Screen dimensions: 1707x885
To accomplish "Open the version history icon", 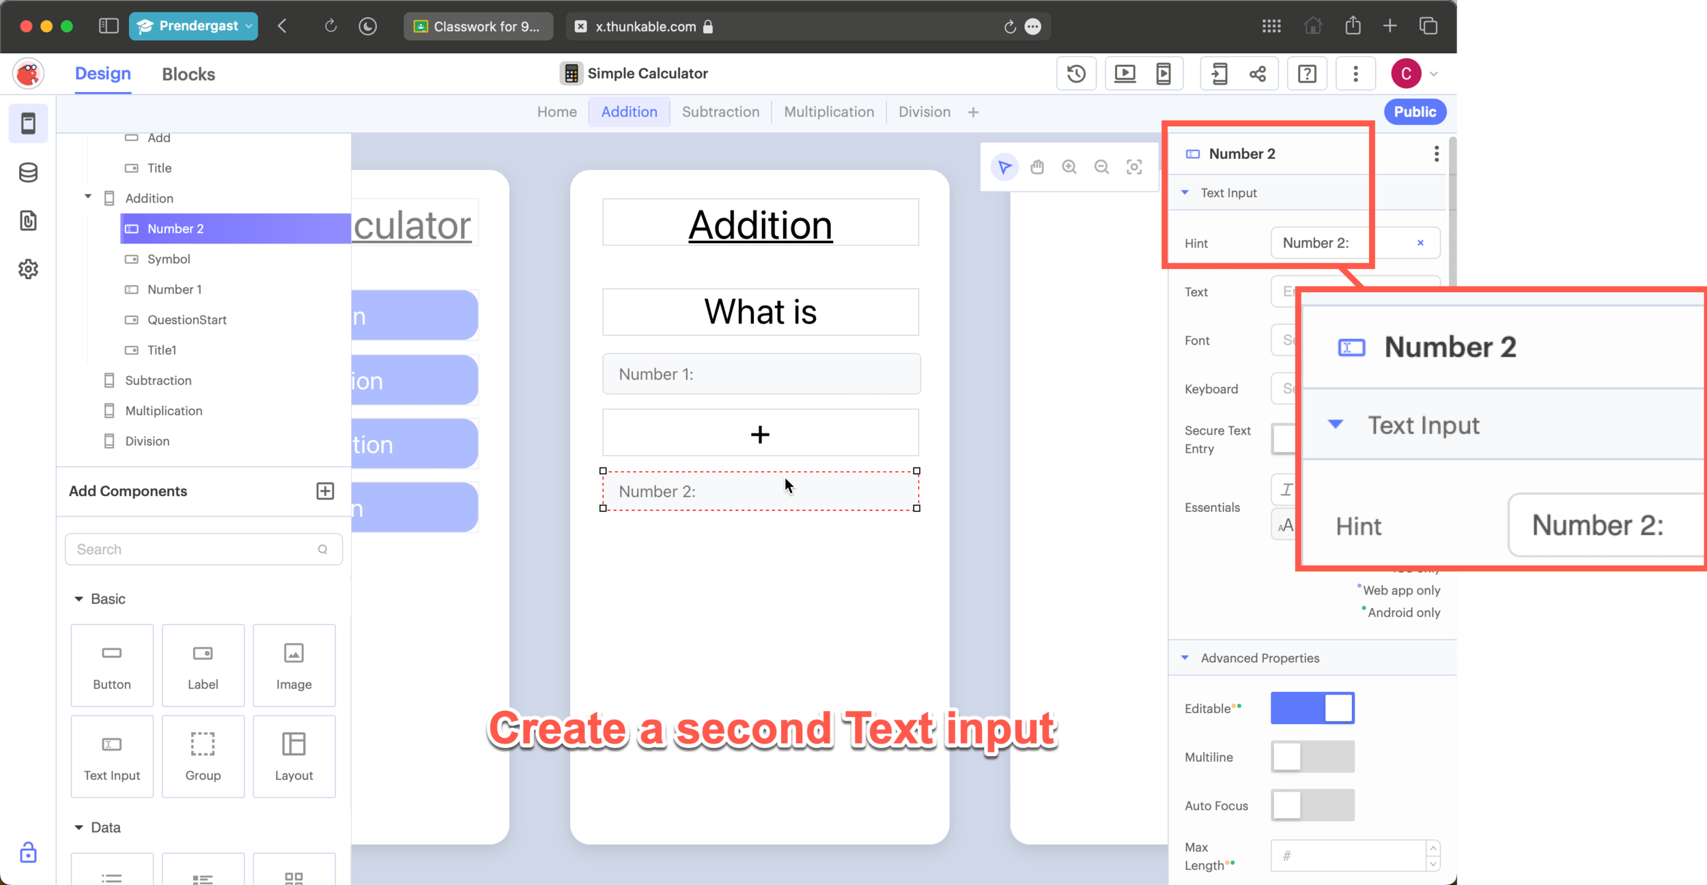I will [1076, 74].
